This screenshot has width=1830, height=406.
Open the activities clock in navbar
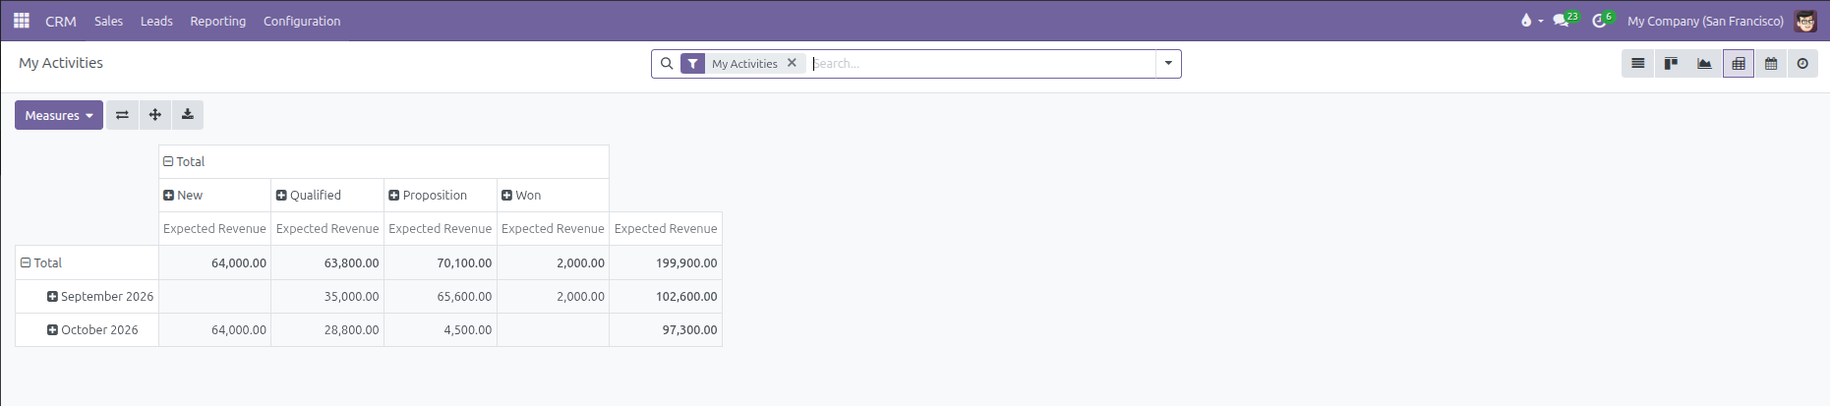[x=1600, y=21]
